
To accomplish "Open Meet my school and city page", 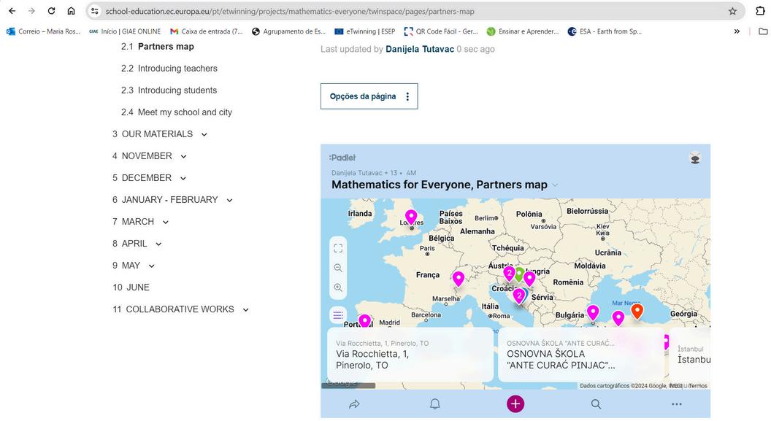I will [185, 112].
